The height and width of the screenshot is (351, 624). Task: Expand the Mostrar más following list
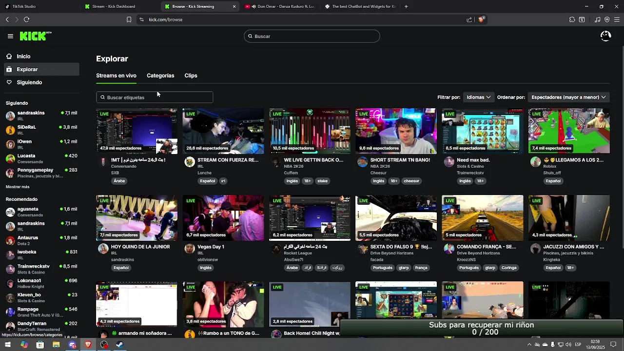(x=18, y=187)
